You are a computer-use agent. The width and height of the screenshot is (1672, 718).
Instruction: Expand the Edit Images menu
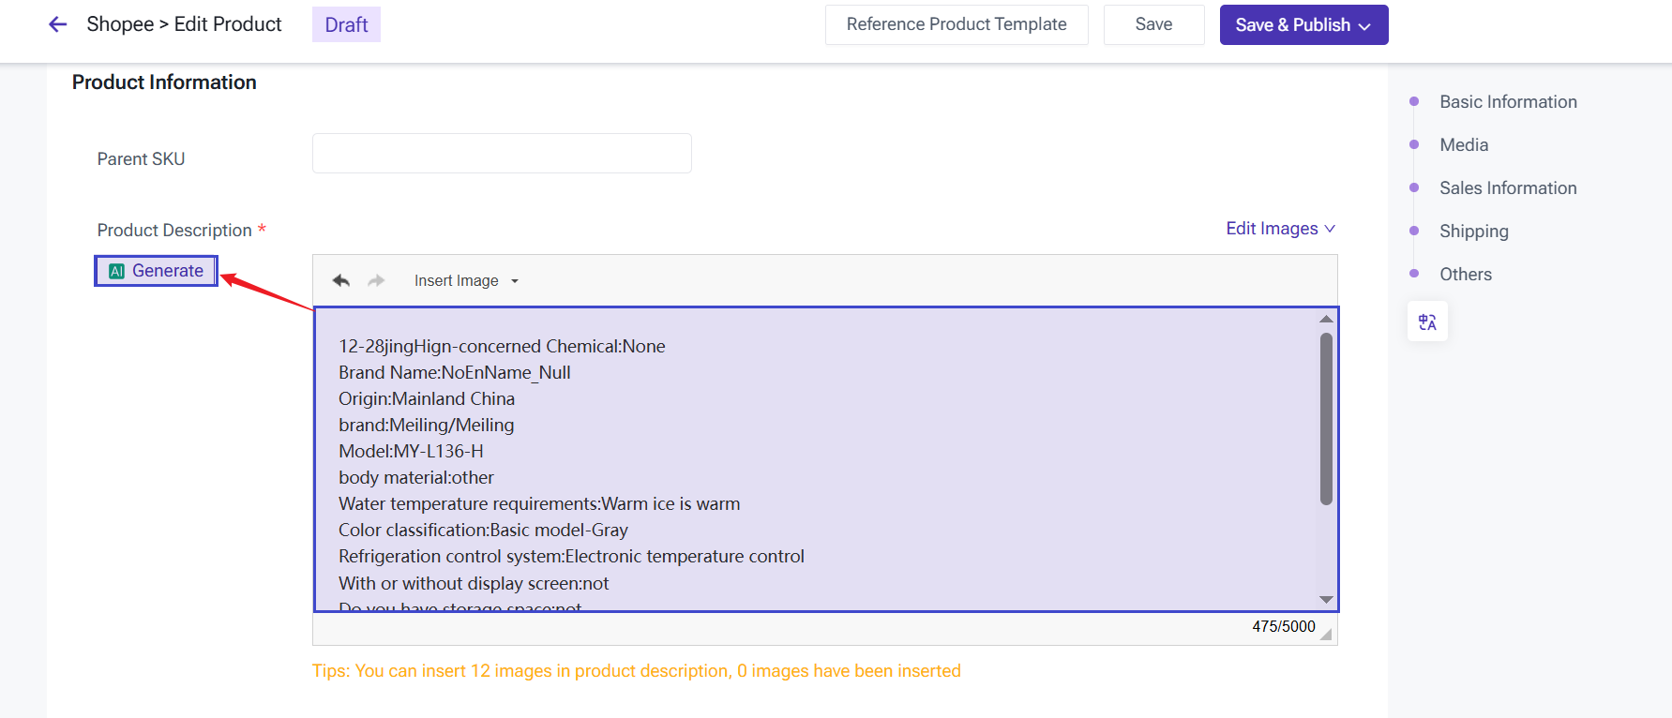[1280, 229]
